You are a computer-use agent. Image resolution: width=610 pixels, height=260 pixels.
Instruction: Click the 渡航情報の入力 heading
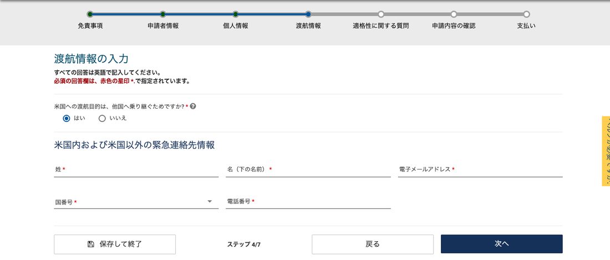(91, 59)
